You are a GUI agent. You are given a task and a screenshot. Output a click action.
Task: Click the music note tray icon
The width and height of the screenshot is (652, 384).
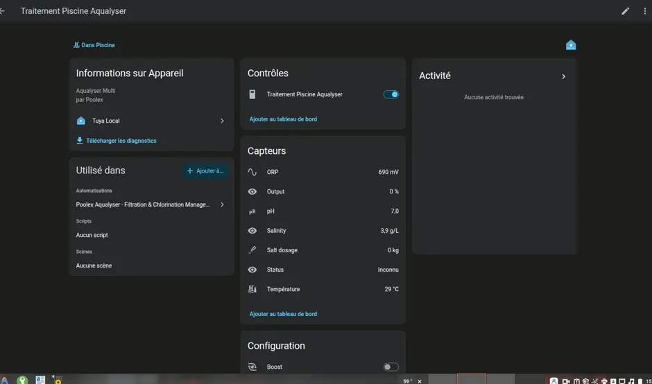pyautogui.click(x=631, y=381)
